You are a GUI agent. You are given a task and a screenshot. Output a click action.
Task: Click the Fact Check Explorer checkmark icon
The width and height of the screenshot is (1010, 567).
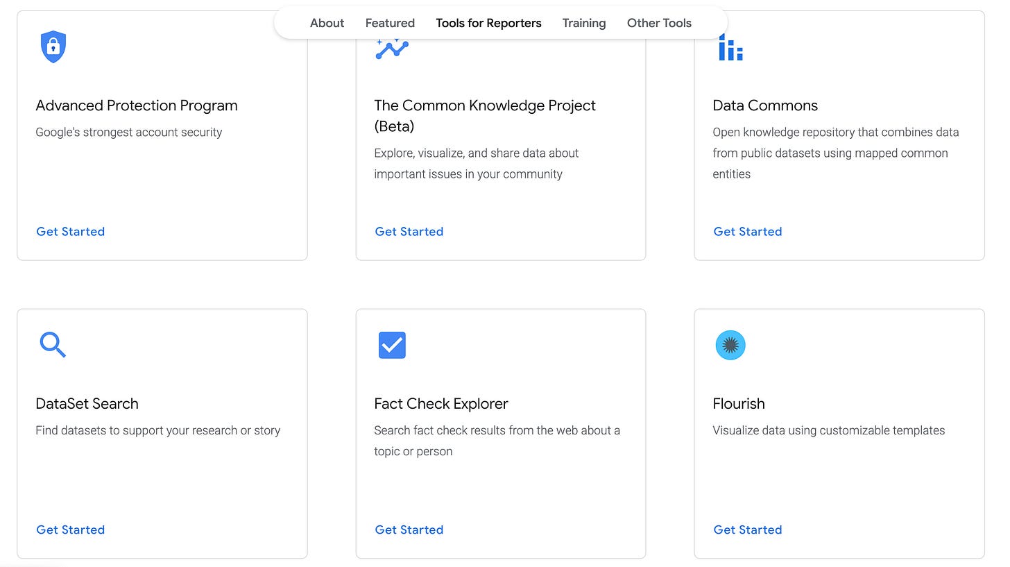coord(392,345)
